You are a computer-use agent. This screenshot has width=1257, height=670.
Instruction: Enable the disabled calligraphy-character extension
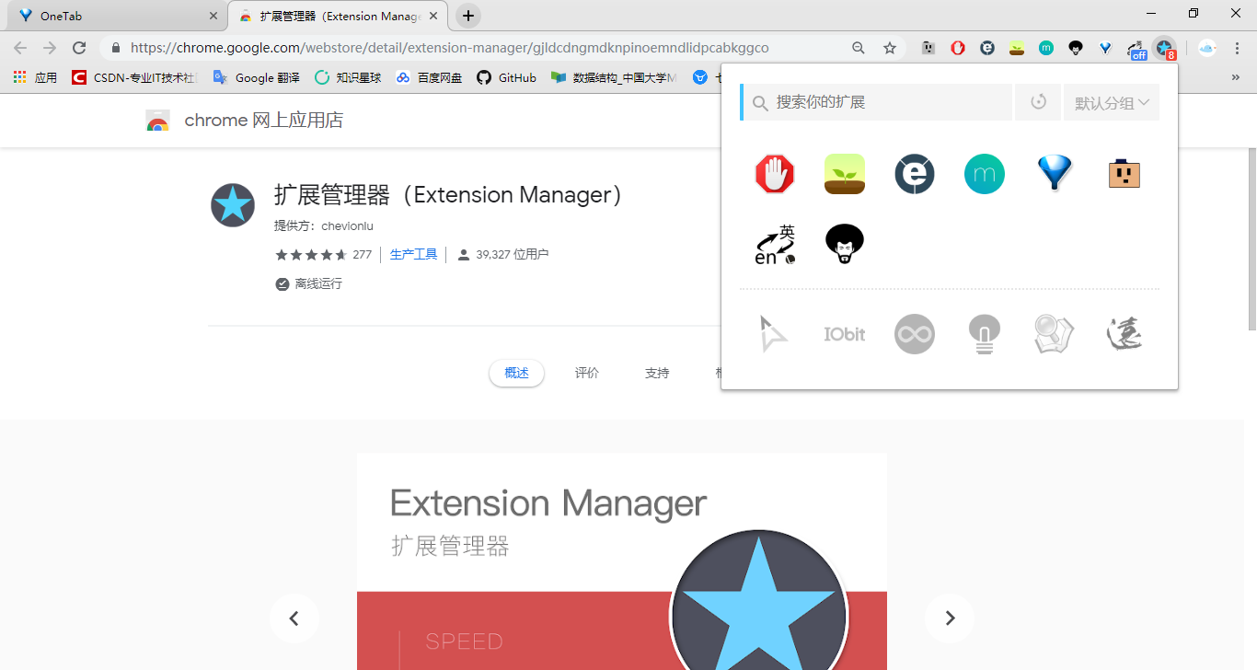click(x=1124, y=334)
